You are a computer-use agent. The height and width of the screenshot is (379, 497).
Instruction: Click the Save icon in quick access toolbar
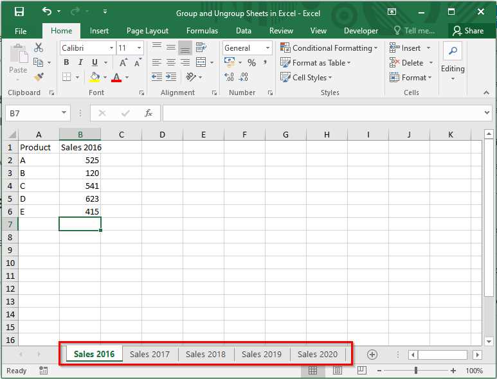coord(19,12)
